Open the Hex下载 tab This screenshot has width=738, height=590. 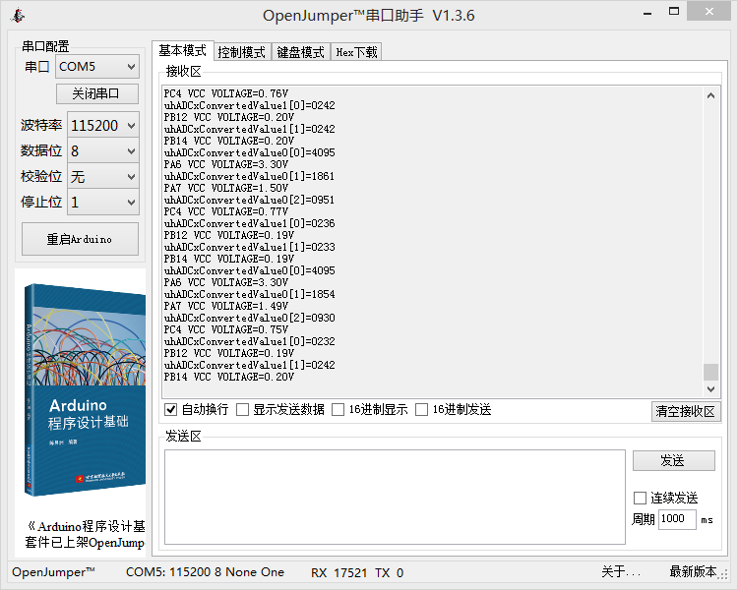pyautogui.click(x=356, y=52)
